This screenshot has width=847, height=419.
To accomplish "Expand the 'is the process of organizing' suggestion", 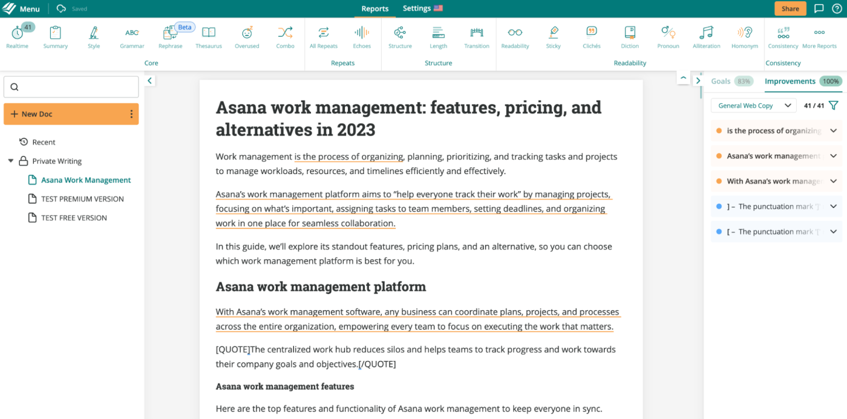I will click(x=833, y=131).
